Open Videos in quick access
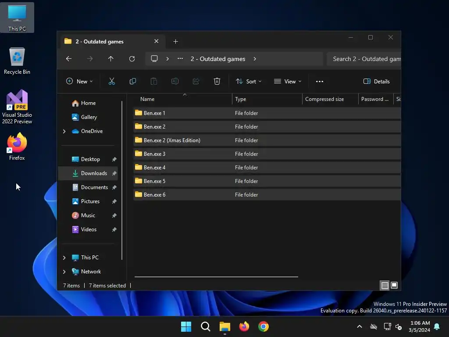 (x=88, y=229)
